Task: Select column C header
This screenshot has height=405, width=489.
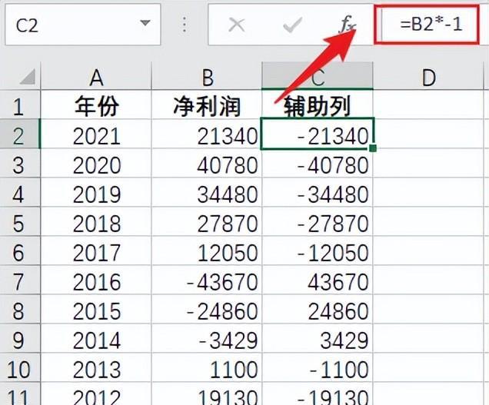Action: tap(318, 76)
